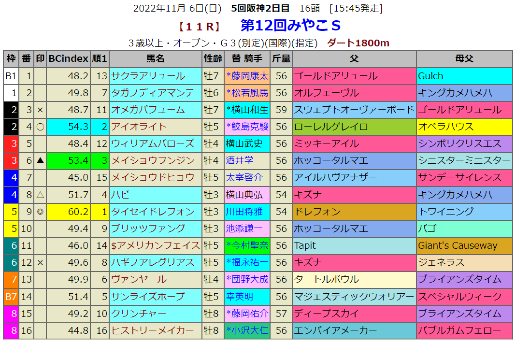Image resolution: width=516 pixels, height=343 pixels.
Task: Click the B7 frame cell for サンライズホープ
Action: coord(11,296)
